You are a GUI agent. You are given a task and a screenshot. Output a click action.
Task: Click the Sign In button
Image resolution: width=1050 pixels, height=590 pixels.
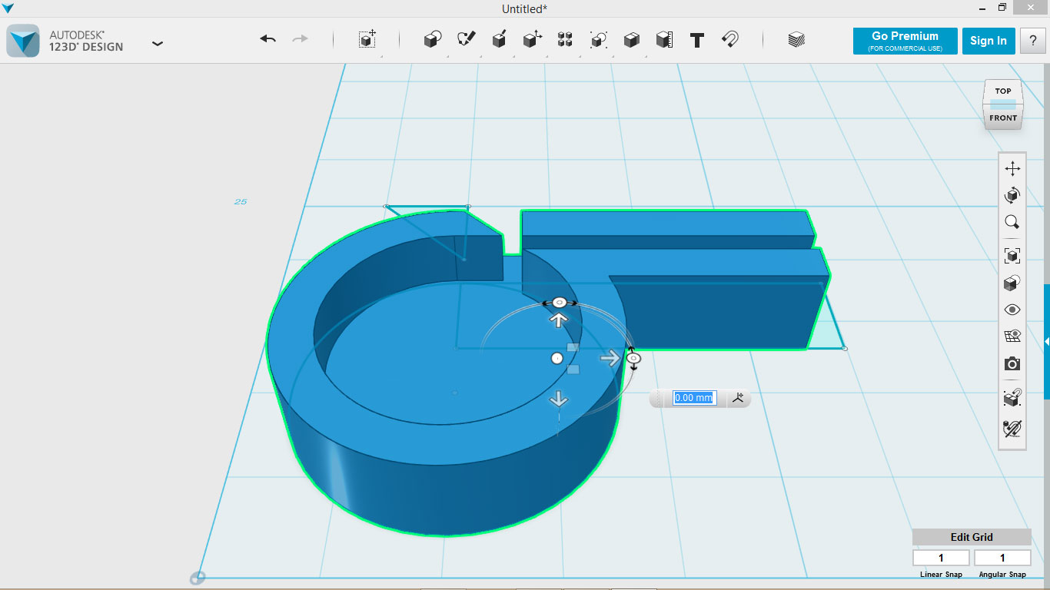tap(988, 41)
